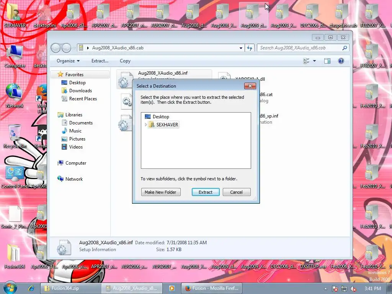Image resolution: width=392 pixels, height=294 pixels.
Task: Open Desktop under Favorites
Action: [77, 83]
